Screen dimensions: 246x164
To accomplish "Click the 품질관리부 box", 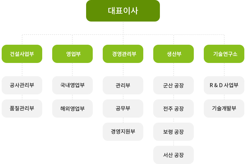I will (22, 108).
